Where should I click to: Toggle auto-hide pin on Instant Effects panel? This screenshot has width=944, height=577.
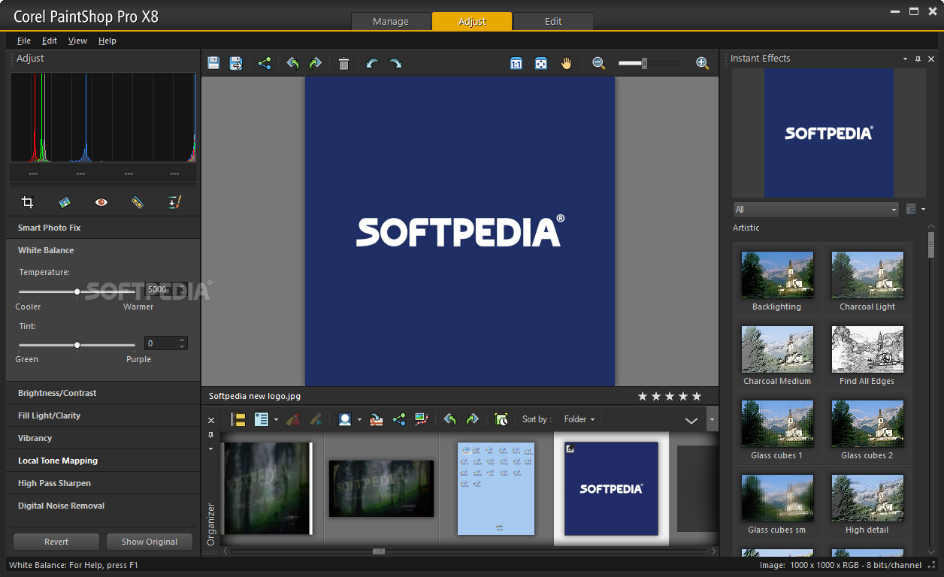[x=918, y=59]
